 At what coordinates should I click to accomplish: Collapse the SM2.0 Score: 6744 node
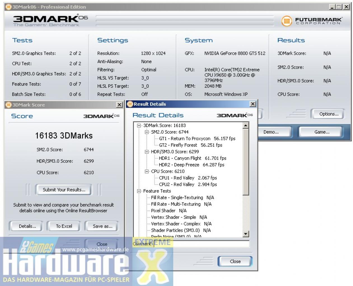(147, 132)
